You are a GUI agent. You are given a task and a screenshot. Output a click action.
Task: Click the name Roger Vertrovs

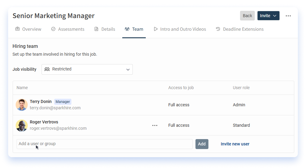click(x=44, y=122)
